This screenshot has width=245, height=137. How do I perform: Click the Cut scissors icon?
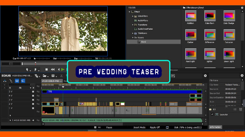pos(61,76)
